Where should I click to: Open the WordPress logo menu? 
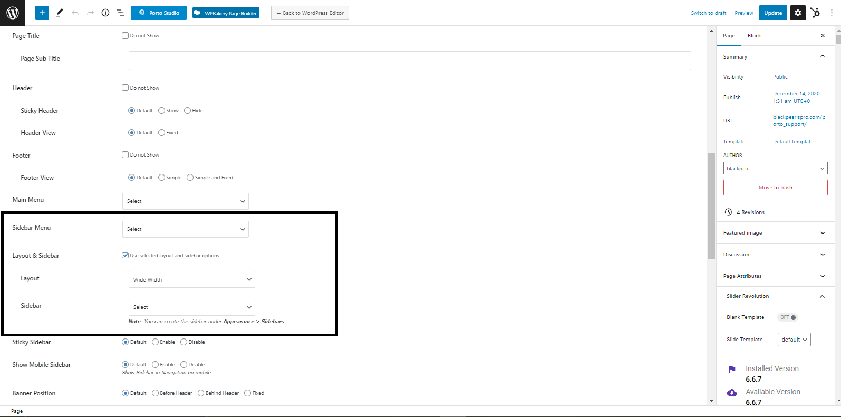click(x=13, y=13)
